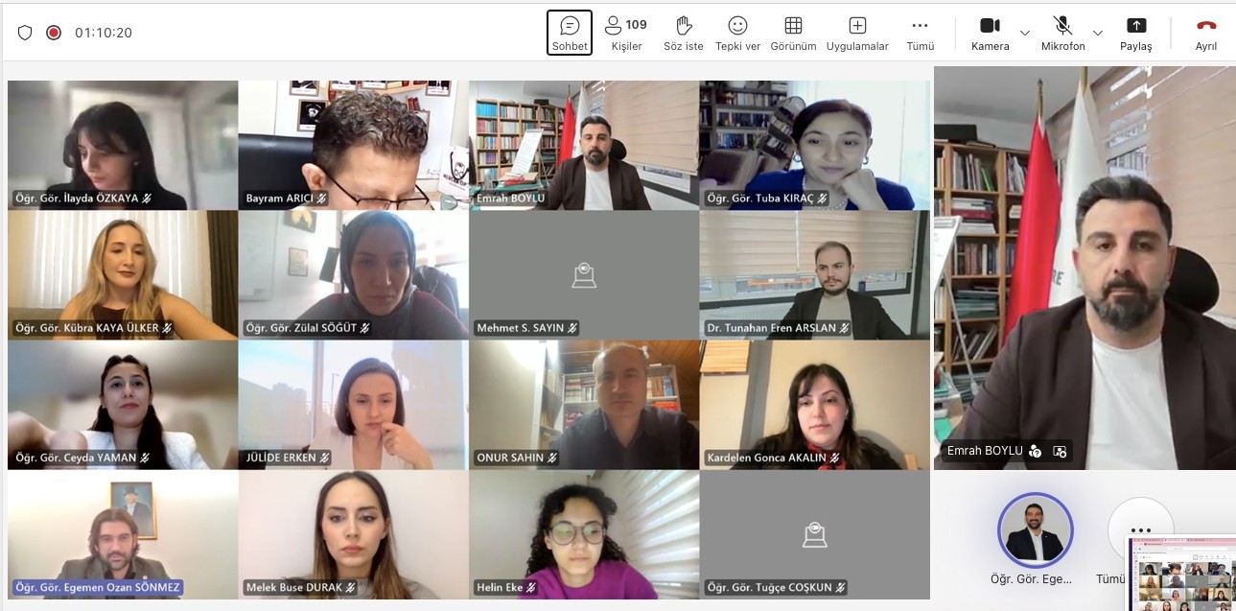Click the Emrah BOYLU name label

[x=985, y=451]
